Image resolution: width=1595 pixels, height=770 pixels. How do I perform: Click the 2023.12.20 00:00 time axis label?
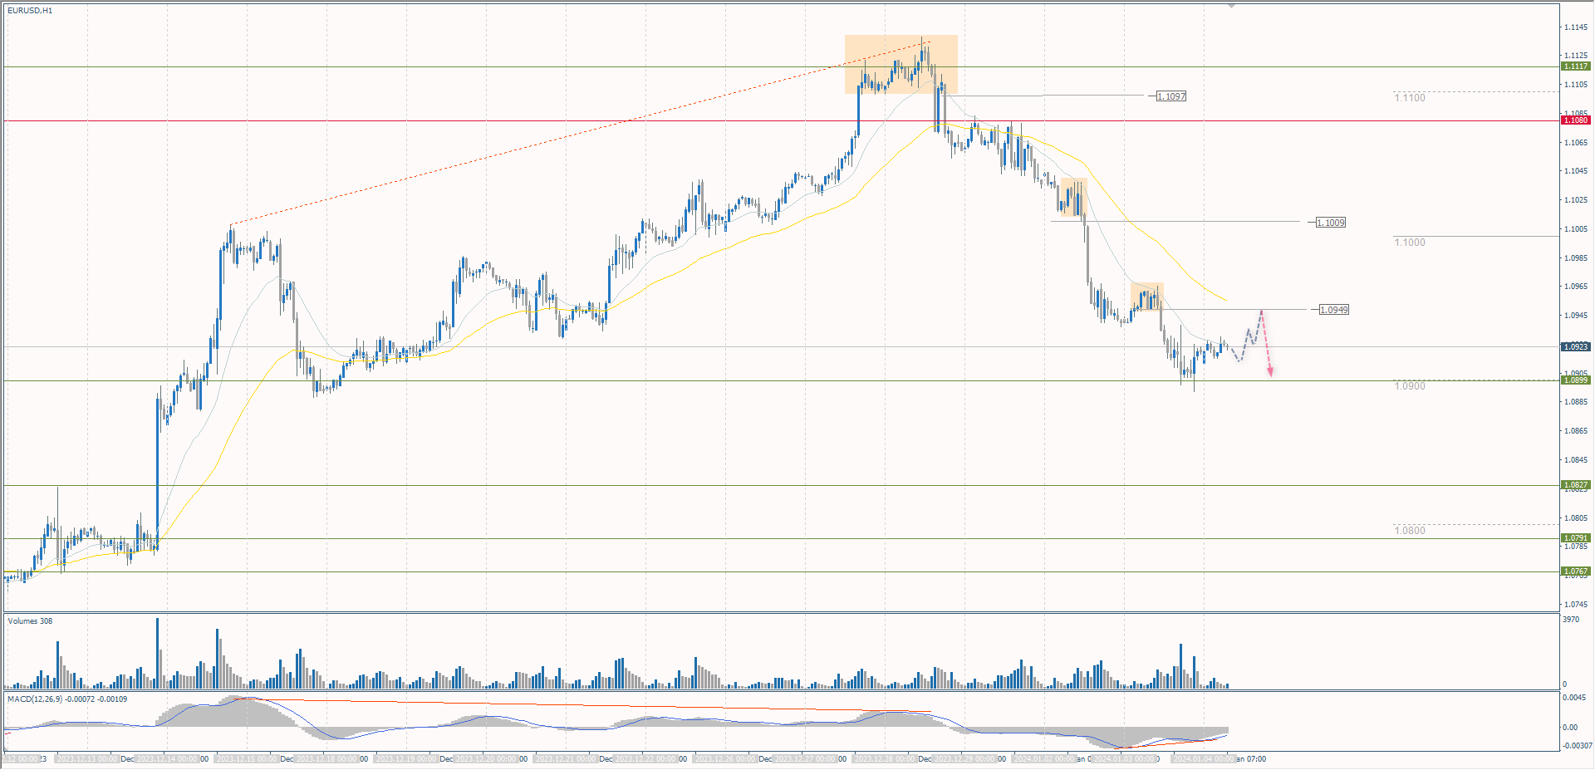click(486, 759)
